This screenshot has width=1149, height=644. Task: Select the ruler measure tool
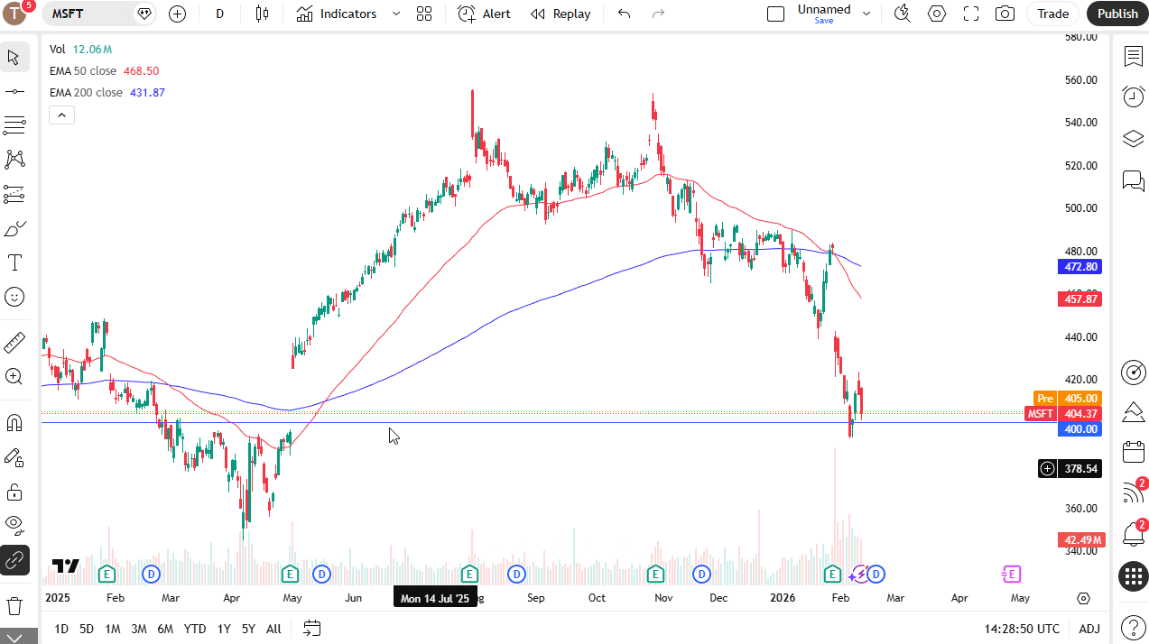[x=14, y=342]
